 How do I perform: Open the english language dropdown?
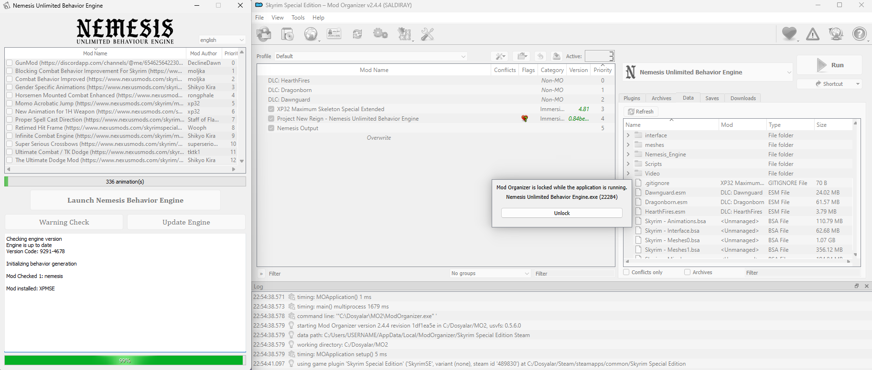pyautogui.click(x=222, y=40)
